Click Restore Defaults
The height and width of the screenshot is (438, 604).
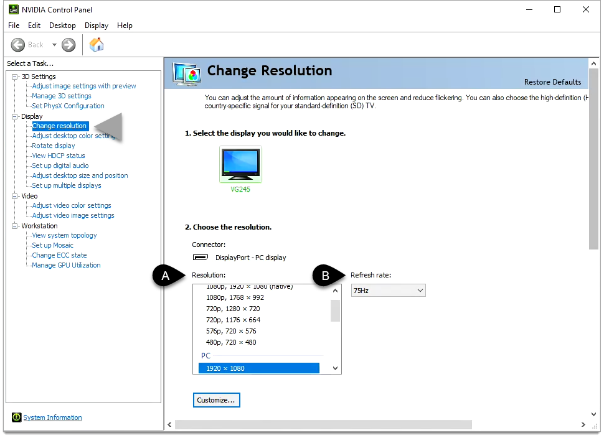click(552, 82)
